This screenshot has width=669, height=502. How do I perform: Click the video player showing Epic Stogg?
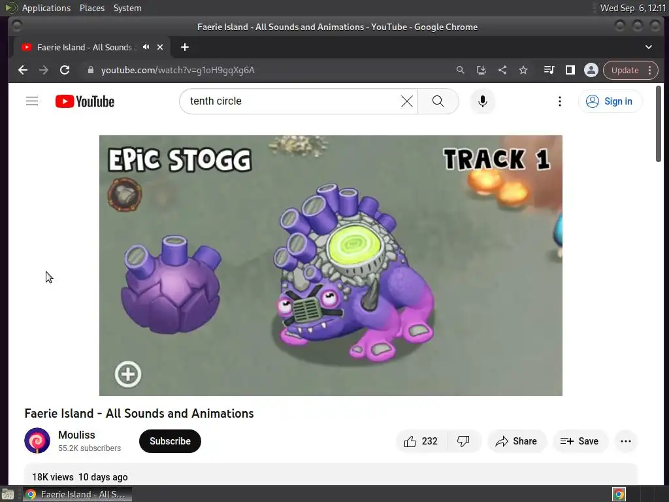coord(331,265)
